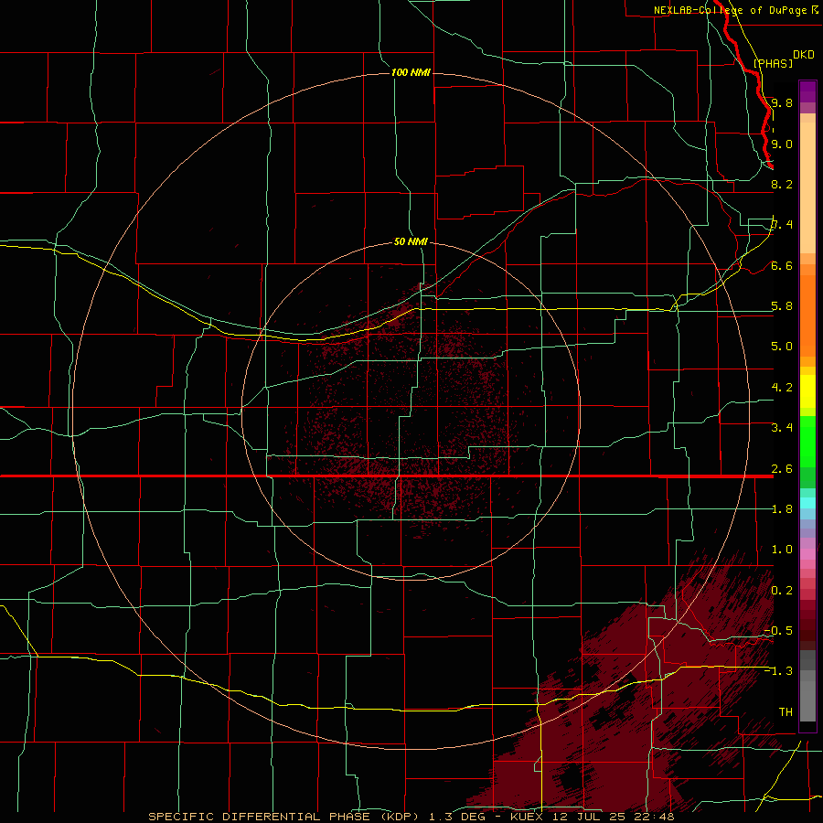Select the 5.8 value on the color scale
Viewport: 823px width, 823px height.
coord(782,306)
